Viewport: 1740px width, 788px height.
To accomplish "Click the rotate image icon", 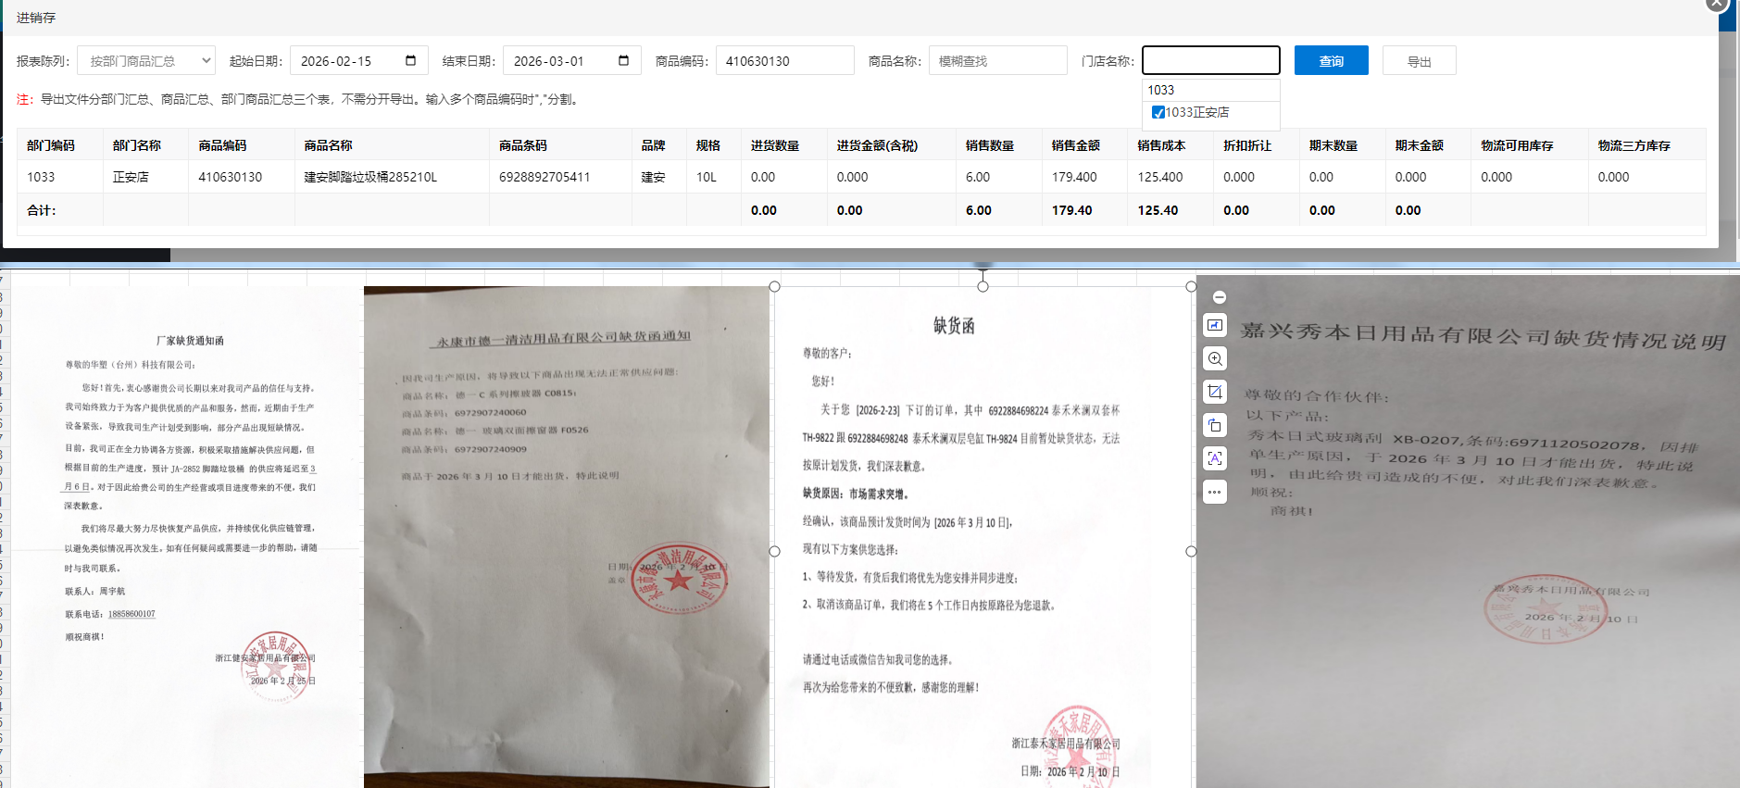I will point(1215,425).
